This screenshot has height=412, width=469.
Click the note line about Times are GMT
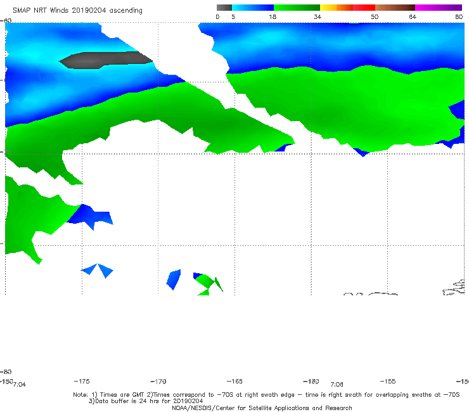click(266, 395)
